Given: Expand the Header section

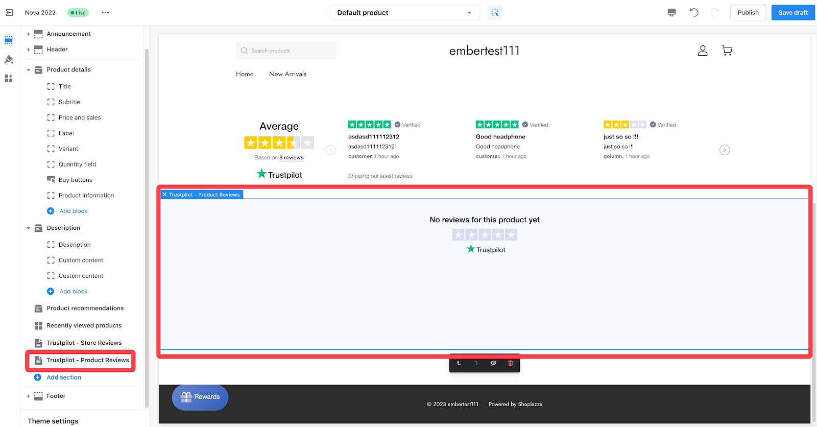Looking at the screenshot, I should coord(29,50).
